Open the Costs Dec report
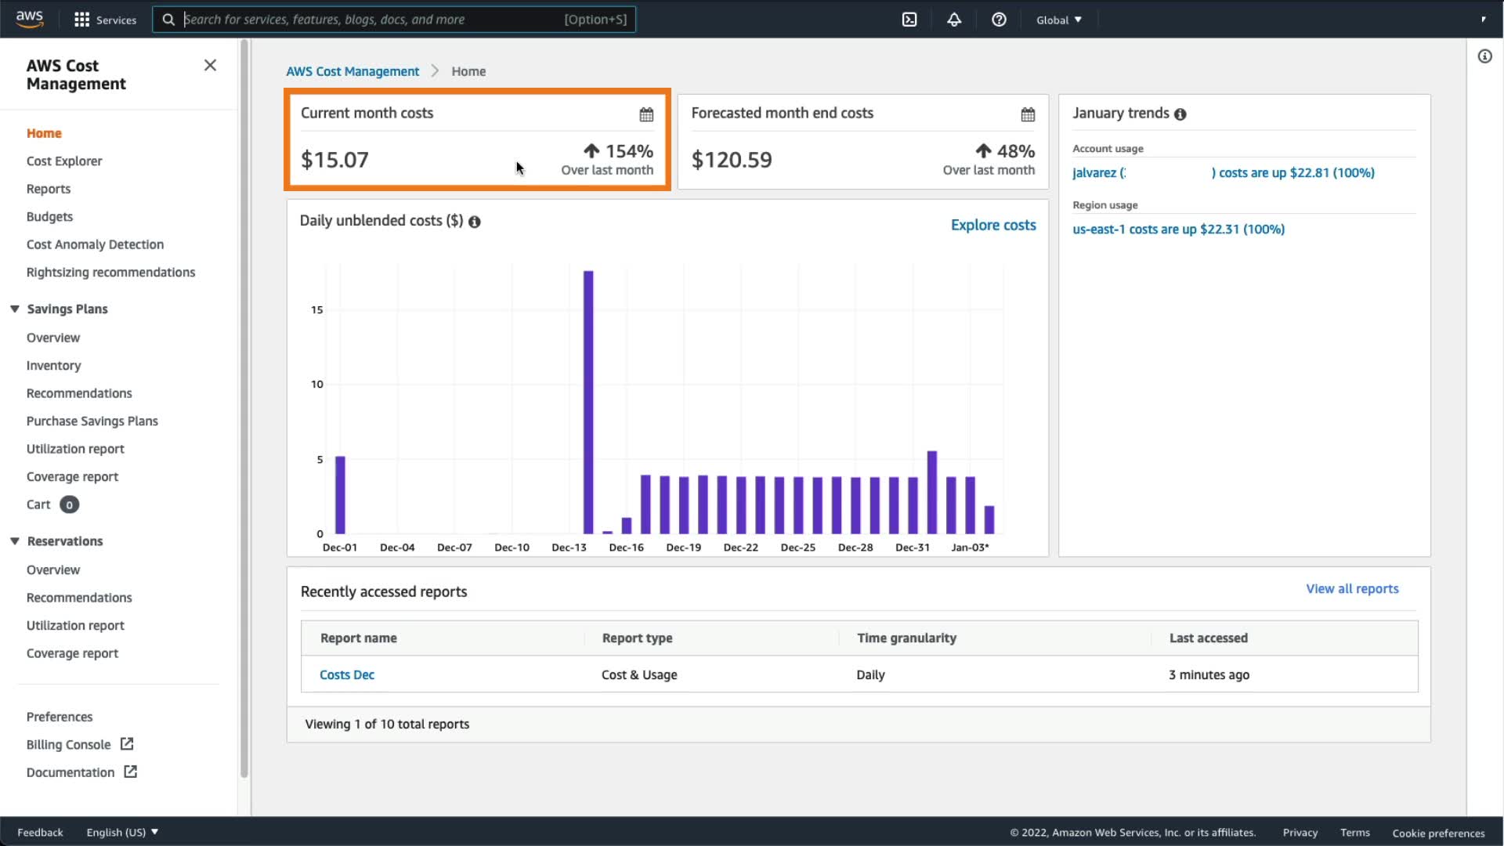Screen dimensions: 1504x846 (x=347, y=674)
